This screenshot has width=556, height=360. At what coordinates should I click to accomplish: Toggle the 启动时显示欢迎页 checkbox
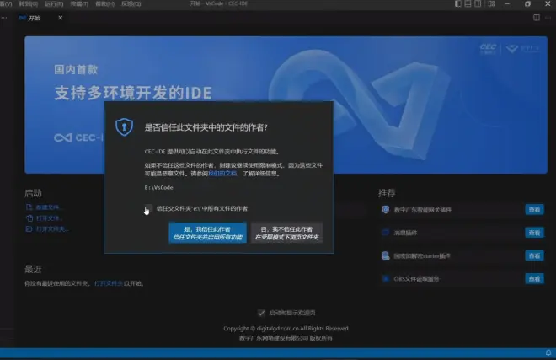tap(261, 313)
